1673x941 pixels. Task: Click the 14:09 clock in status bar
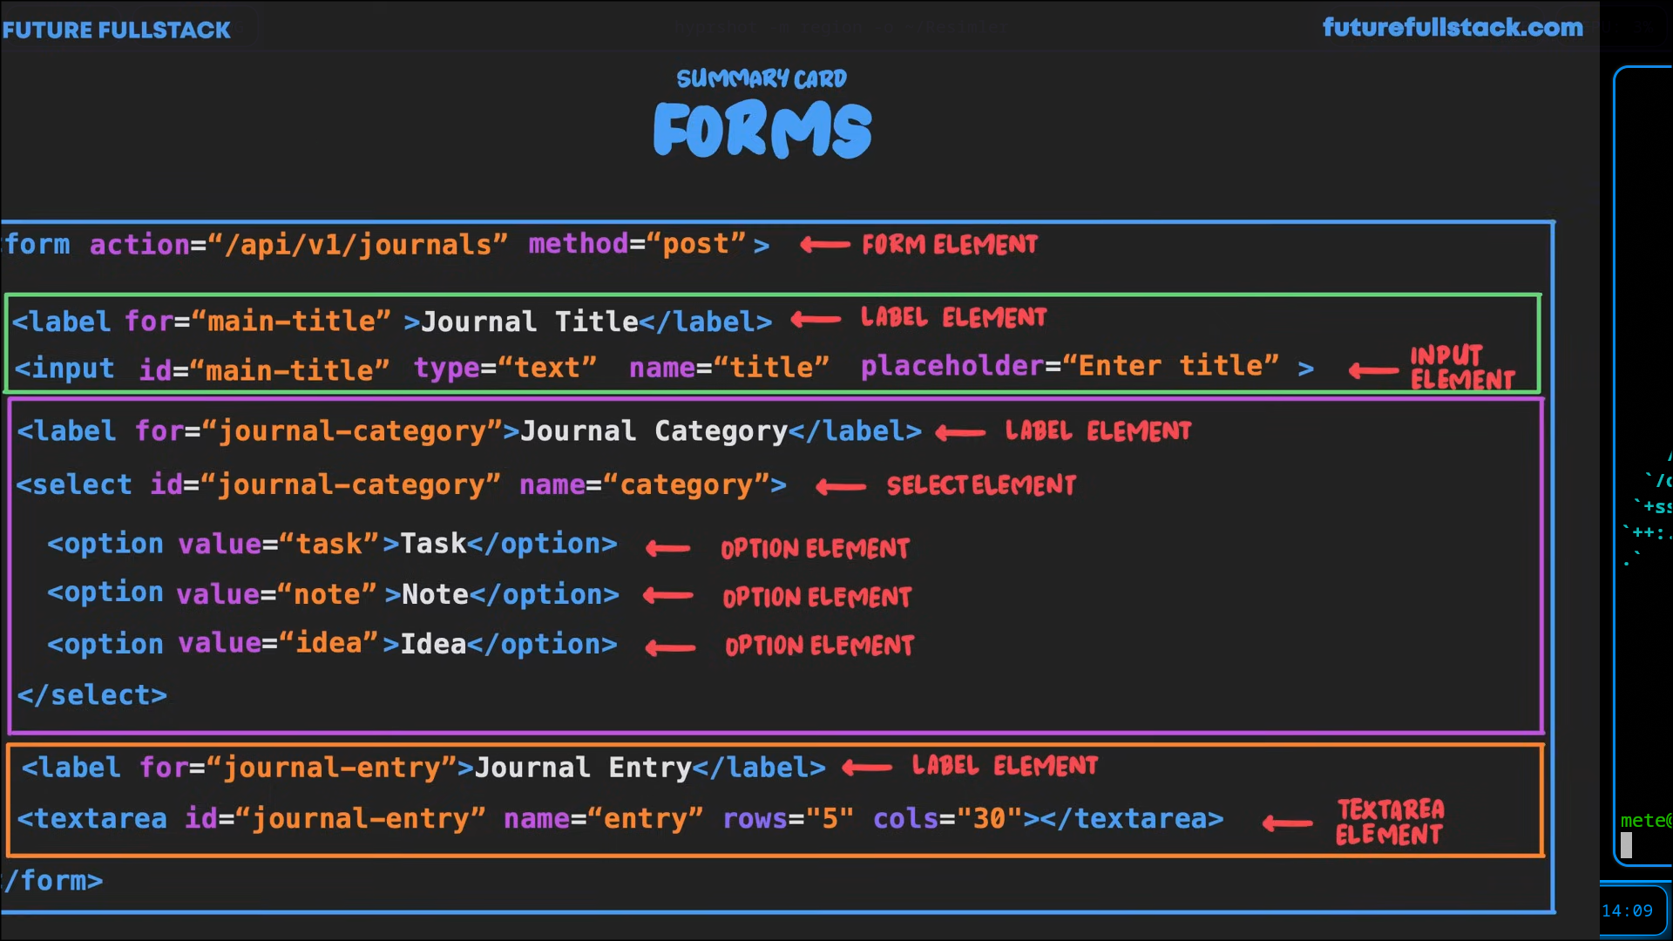point(1627,911)
